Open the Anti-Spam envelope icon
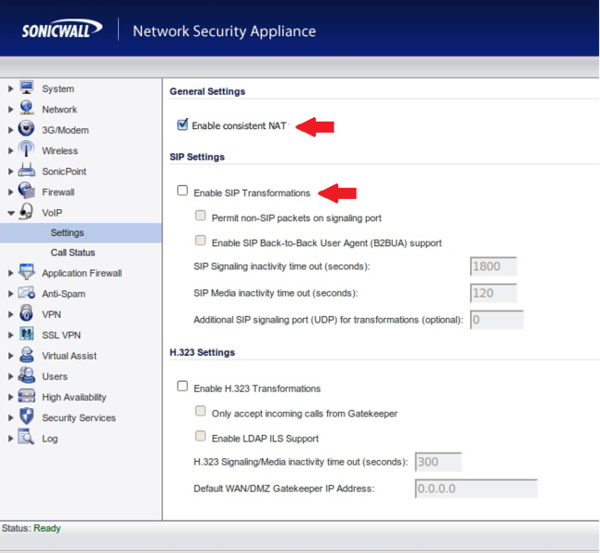 click(x=26, y=293)
